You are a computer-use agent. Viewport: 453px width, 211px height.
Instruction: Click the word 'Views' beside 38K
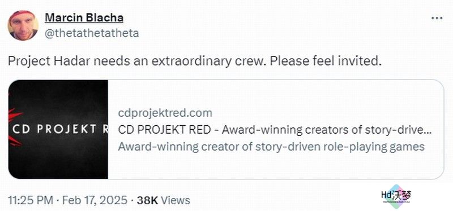[176, 200]
